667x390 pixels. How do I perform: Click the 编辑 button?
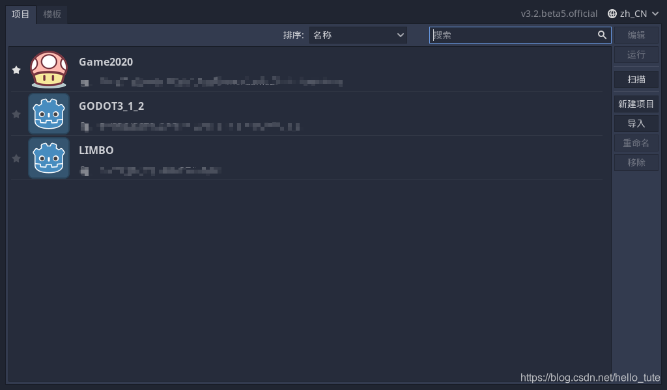point(636,35)
